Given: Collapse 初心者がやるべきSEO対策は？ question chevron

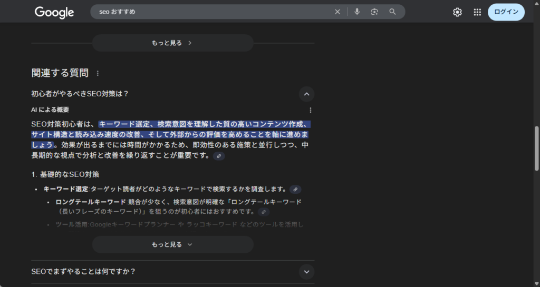Looking at the screenshot, I should coord(306,94).
